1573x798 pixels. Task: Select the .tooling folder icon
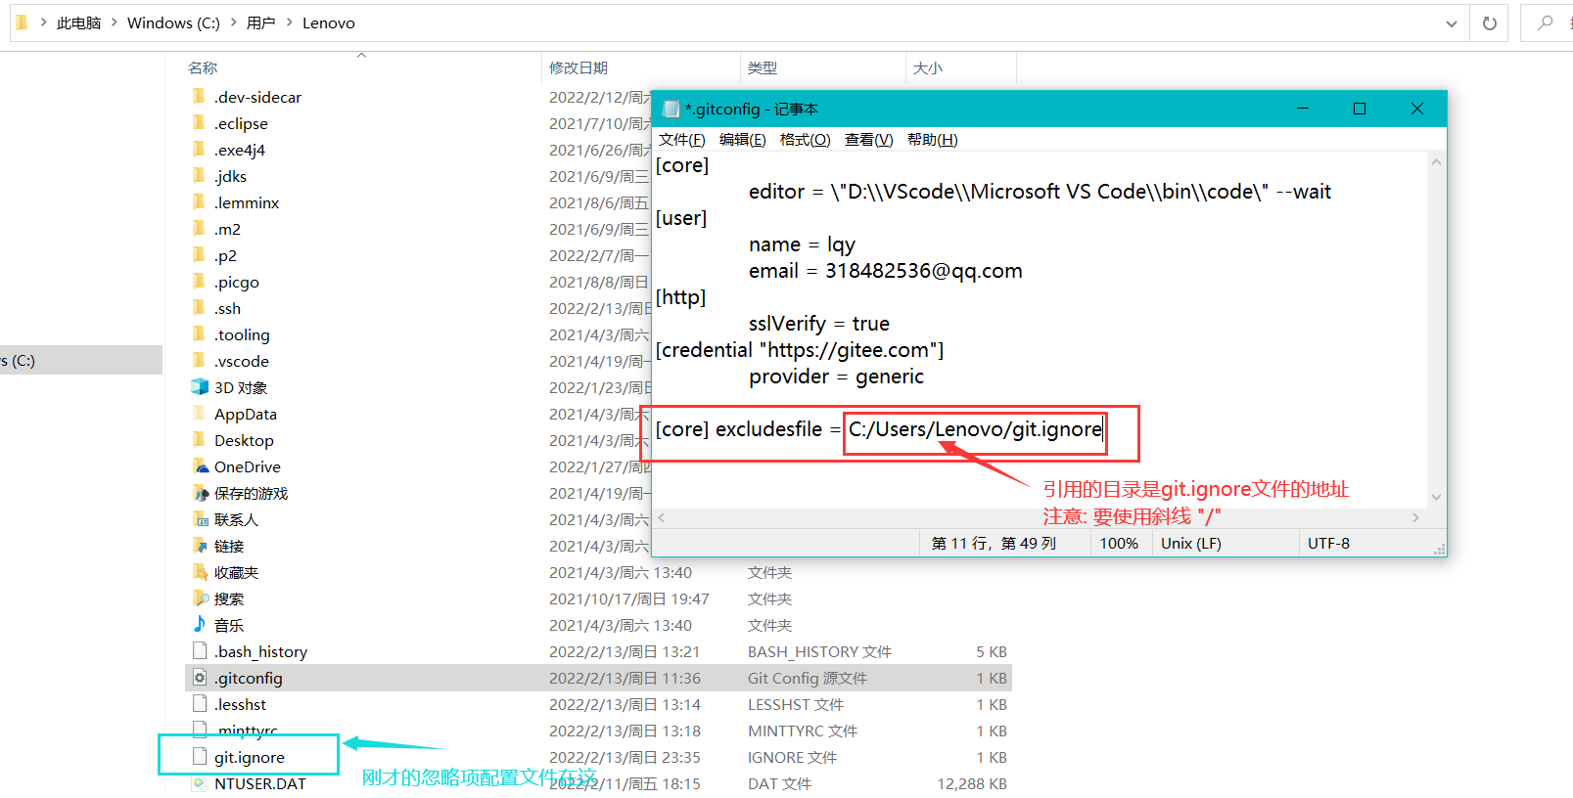pos(200,334)
